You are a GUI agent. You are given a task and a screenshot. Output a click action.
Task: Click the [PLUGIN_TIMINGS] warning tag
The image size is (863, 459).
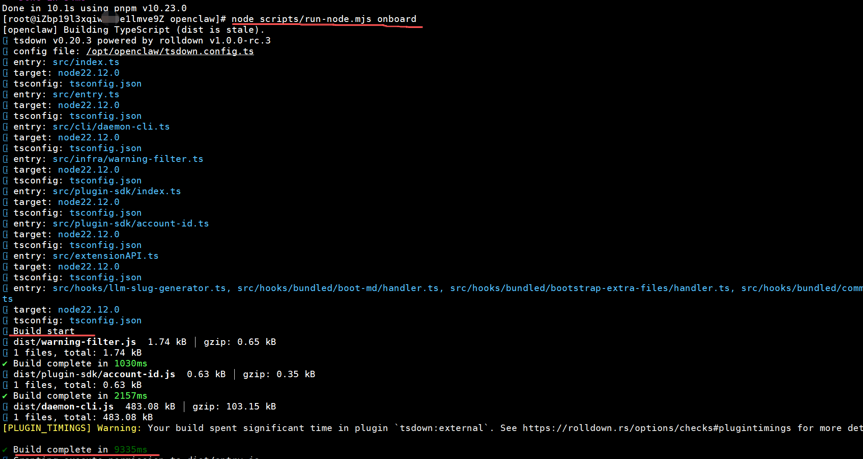[47, 428]
